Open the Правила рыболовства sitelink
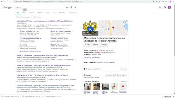This screenshot has width=175, height=98. pos(29,31)
